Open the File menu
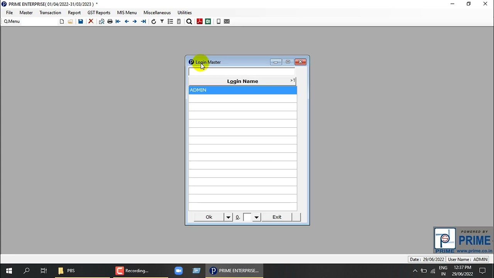 10,13
